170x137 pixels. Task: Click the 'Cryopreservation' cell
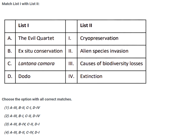[99, 38]
